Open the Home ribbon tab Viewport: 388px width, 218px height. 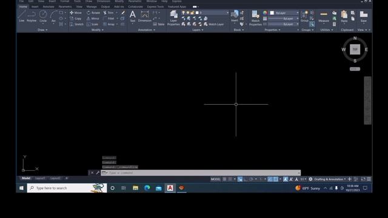coord(23,7)
